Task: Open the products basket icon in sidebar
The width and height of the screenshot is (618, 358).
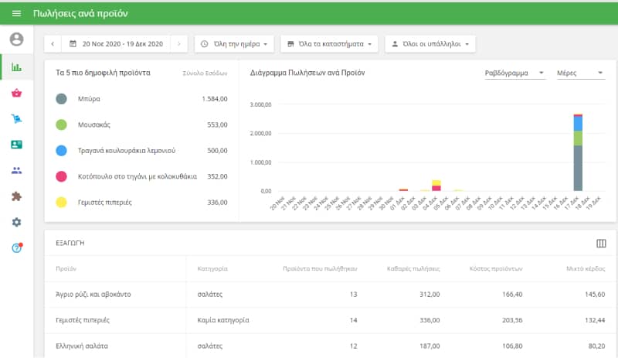Action: [16, 94]
